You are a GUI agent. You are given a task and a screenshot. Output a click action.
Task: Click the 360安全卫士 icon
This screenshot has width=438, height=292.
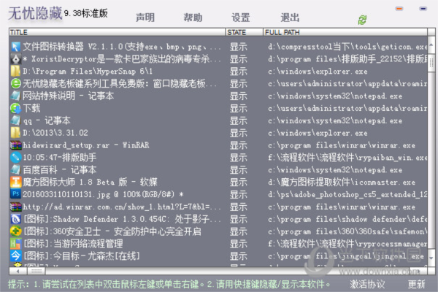(x=15, y=231)
